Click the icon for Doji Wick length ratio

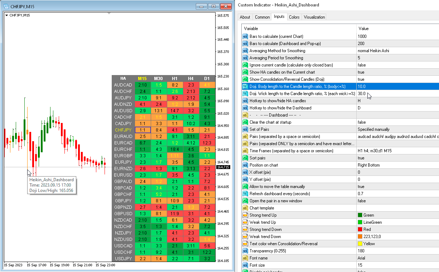[x=245, y=94]
